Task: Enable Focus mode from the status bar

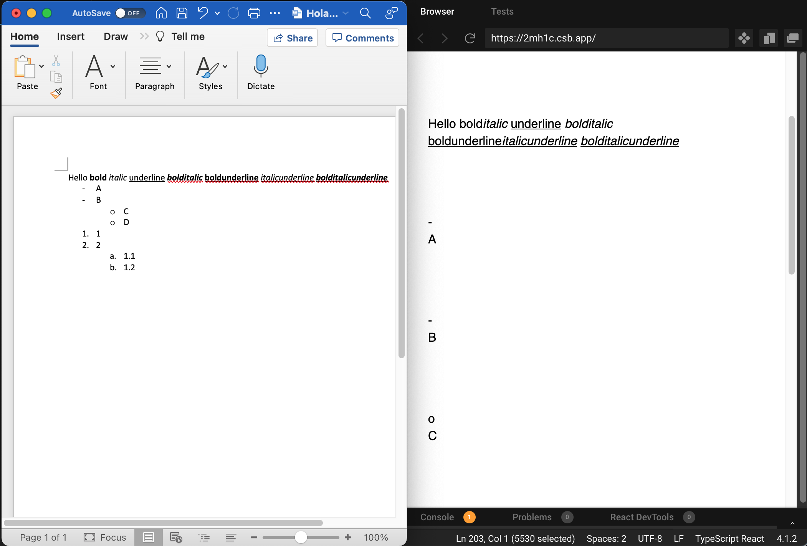Action: point(105,537)
